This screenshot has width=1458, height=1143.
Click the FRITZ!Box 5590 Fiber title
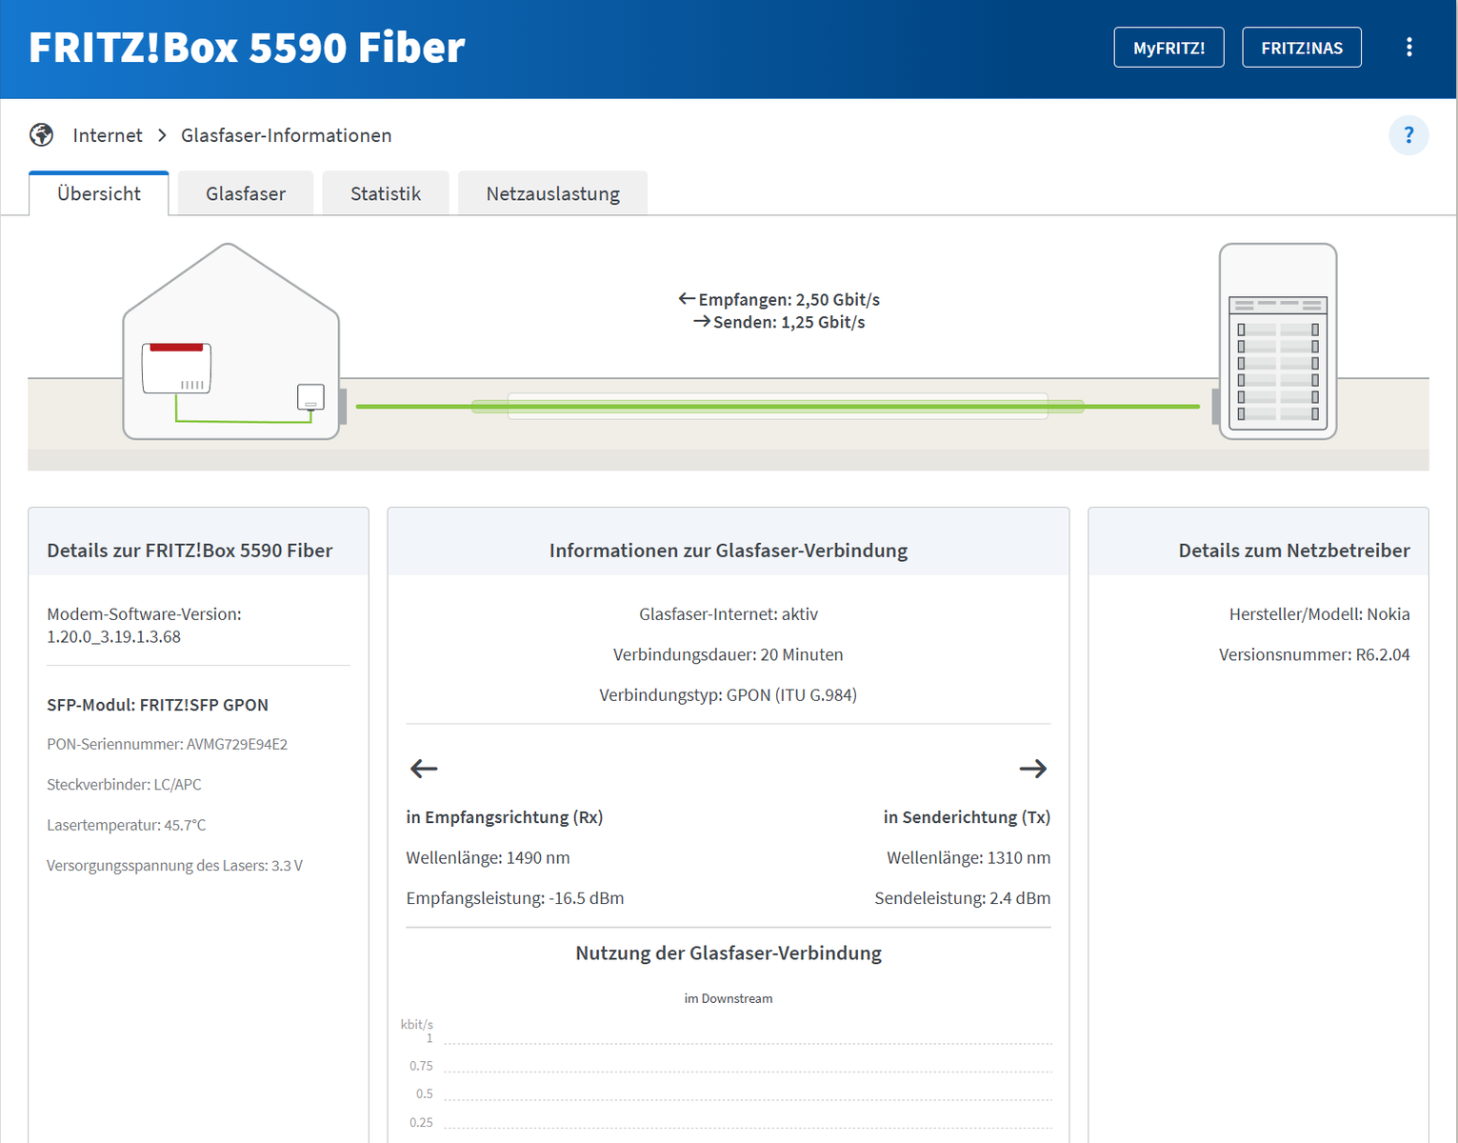(x=247, y=48)
